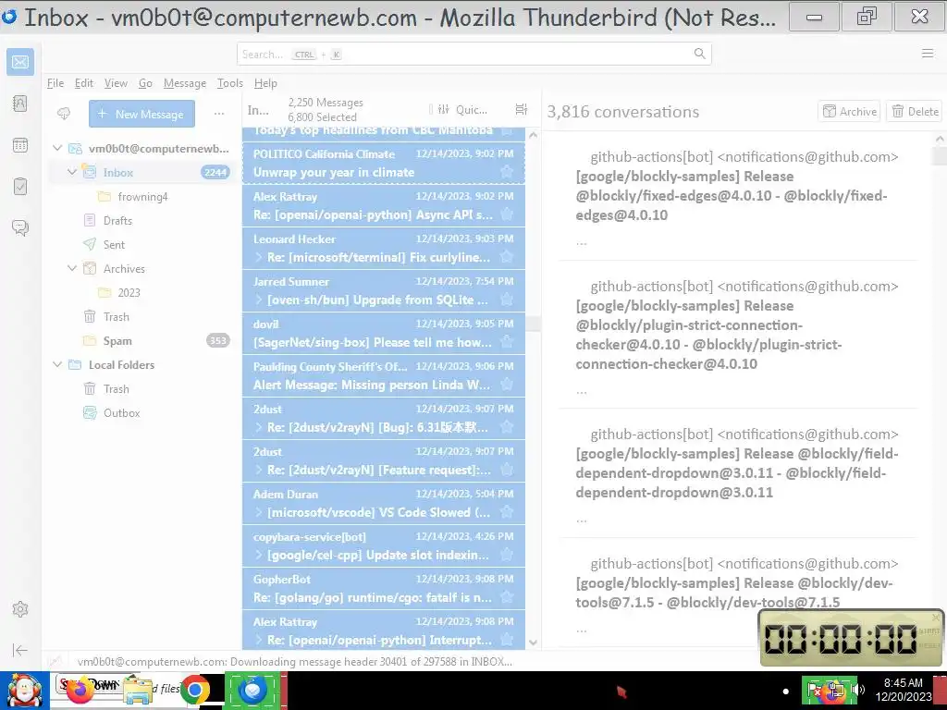The image size is (947, 710).
Task: Click the conversations pane scrollbar thumb
Action: pyautogui.click(x=940, y=155)
